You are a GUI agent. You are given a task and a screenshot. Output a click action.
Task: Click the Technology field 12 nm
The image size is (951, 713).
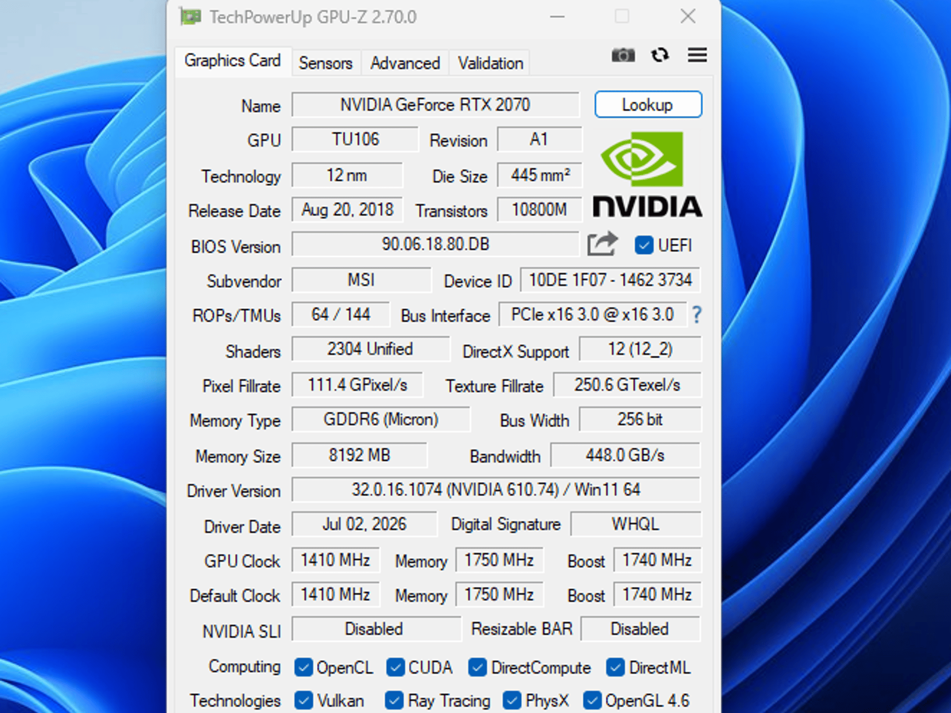tap(347, 175)
